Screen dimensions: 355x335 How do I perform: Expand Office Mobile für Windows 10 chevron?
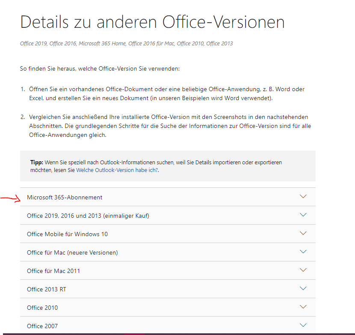click(303, 233)
